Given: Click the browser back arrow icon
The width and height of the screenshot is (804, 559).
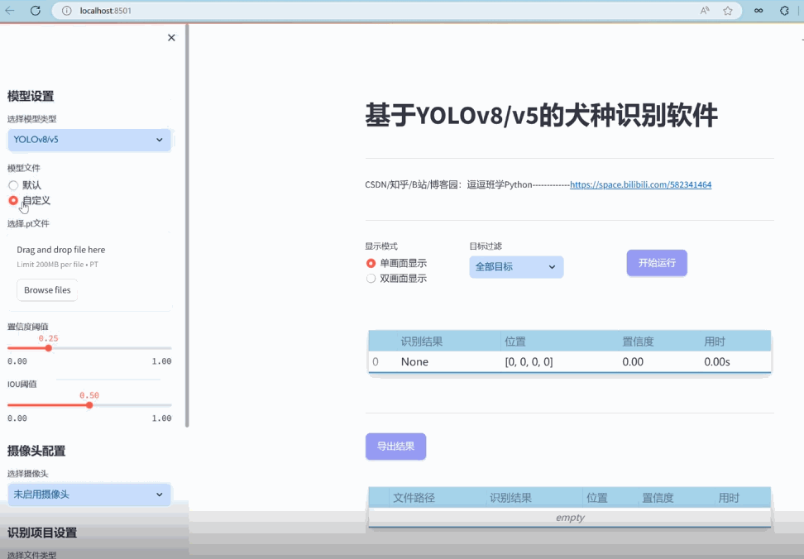Looking at the screenshot, I should click(x=8, y=11).
